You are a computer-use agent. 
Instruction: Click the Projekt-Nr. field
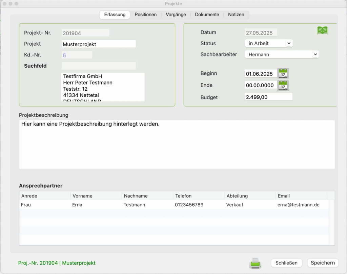[x=85, y=33]
